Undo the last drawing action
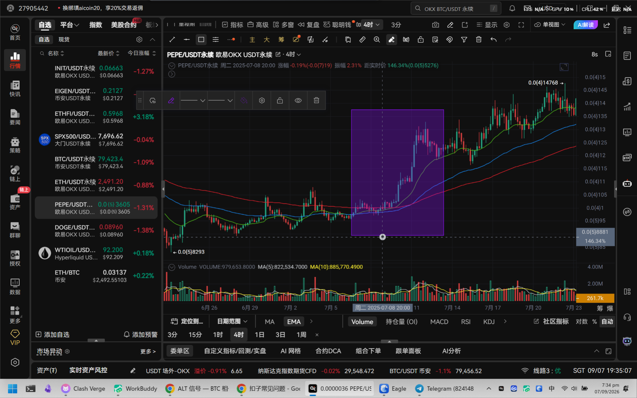The width and height of the screenshot is (637, 398). (x=493, y=40)
